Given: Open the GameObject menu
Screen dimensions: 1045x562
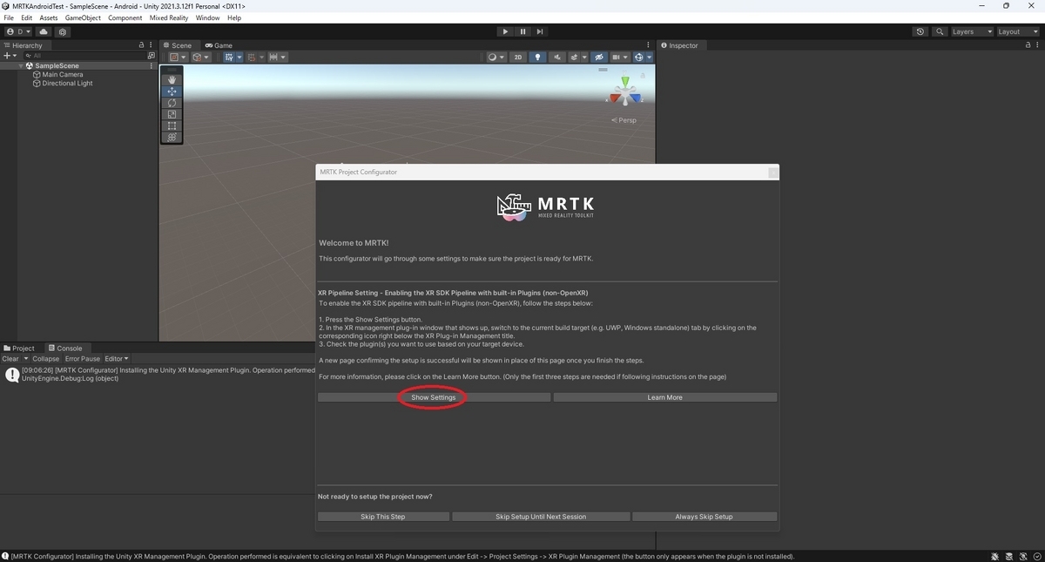Looking at the screenshot, I should click(x=83, y=17).
